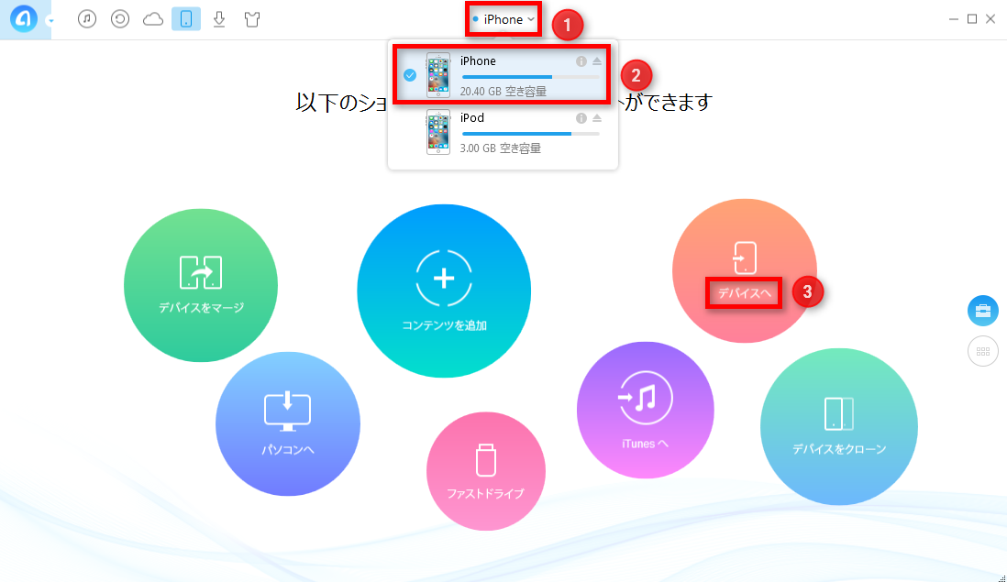Switch to the blue toolbox shortcut view
This screenshot has width=1007, height=582.
pos(982,312)
